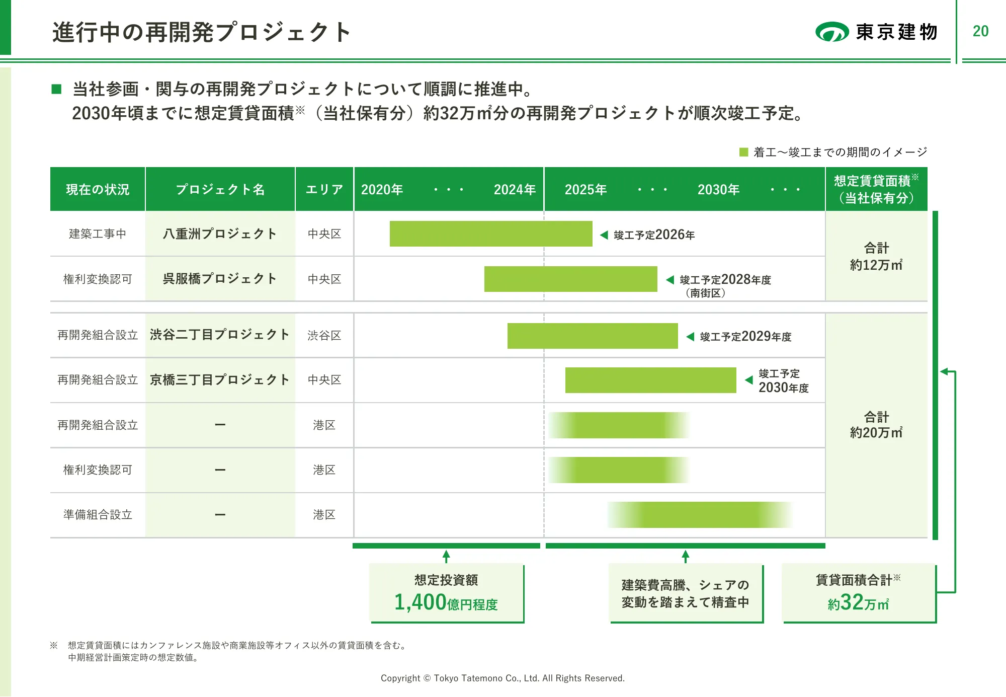Select the 現在の状況 column header
Screen dimensions: 1006x697
(98, 190)
